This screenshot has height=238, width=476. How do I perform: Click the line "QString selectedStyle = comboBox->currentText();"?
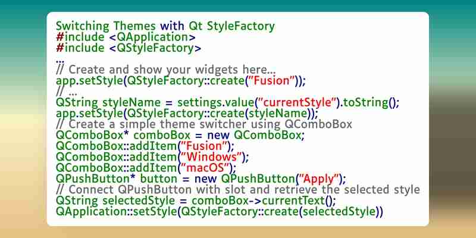196,201
